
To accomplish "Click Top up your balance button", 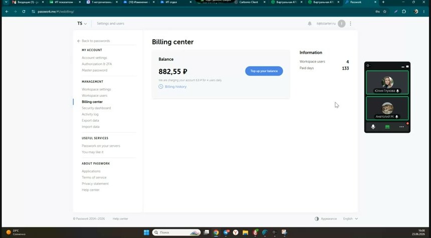I will click(x=264, y=71).
